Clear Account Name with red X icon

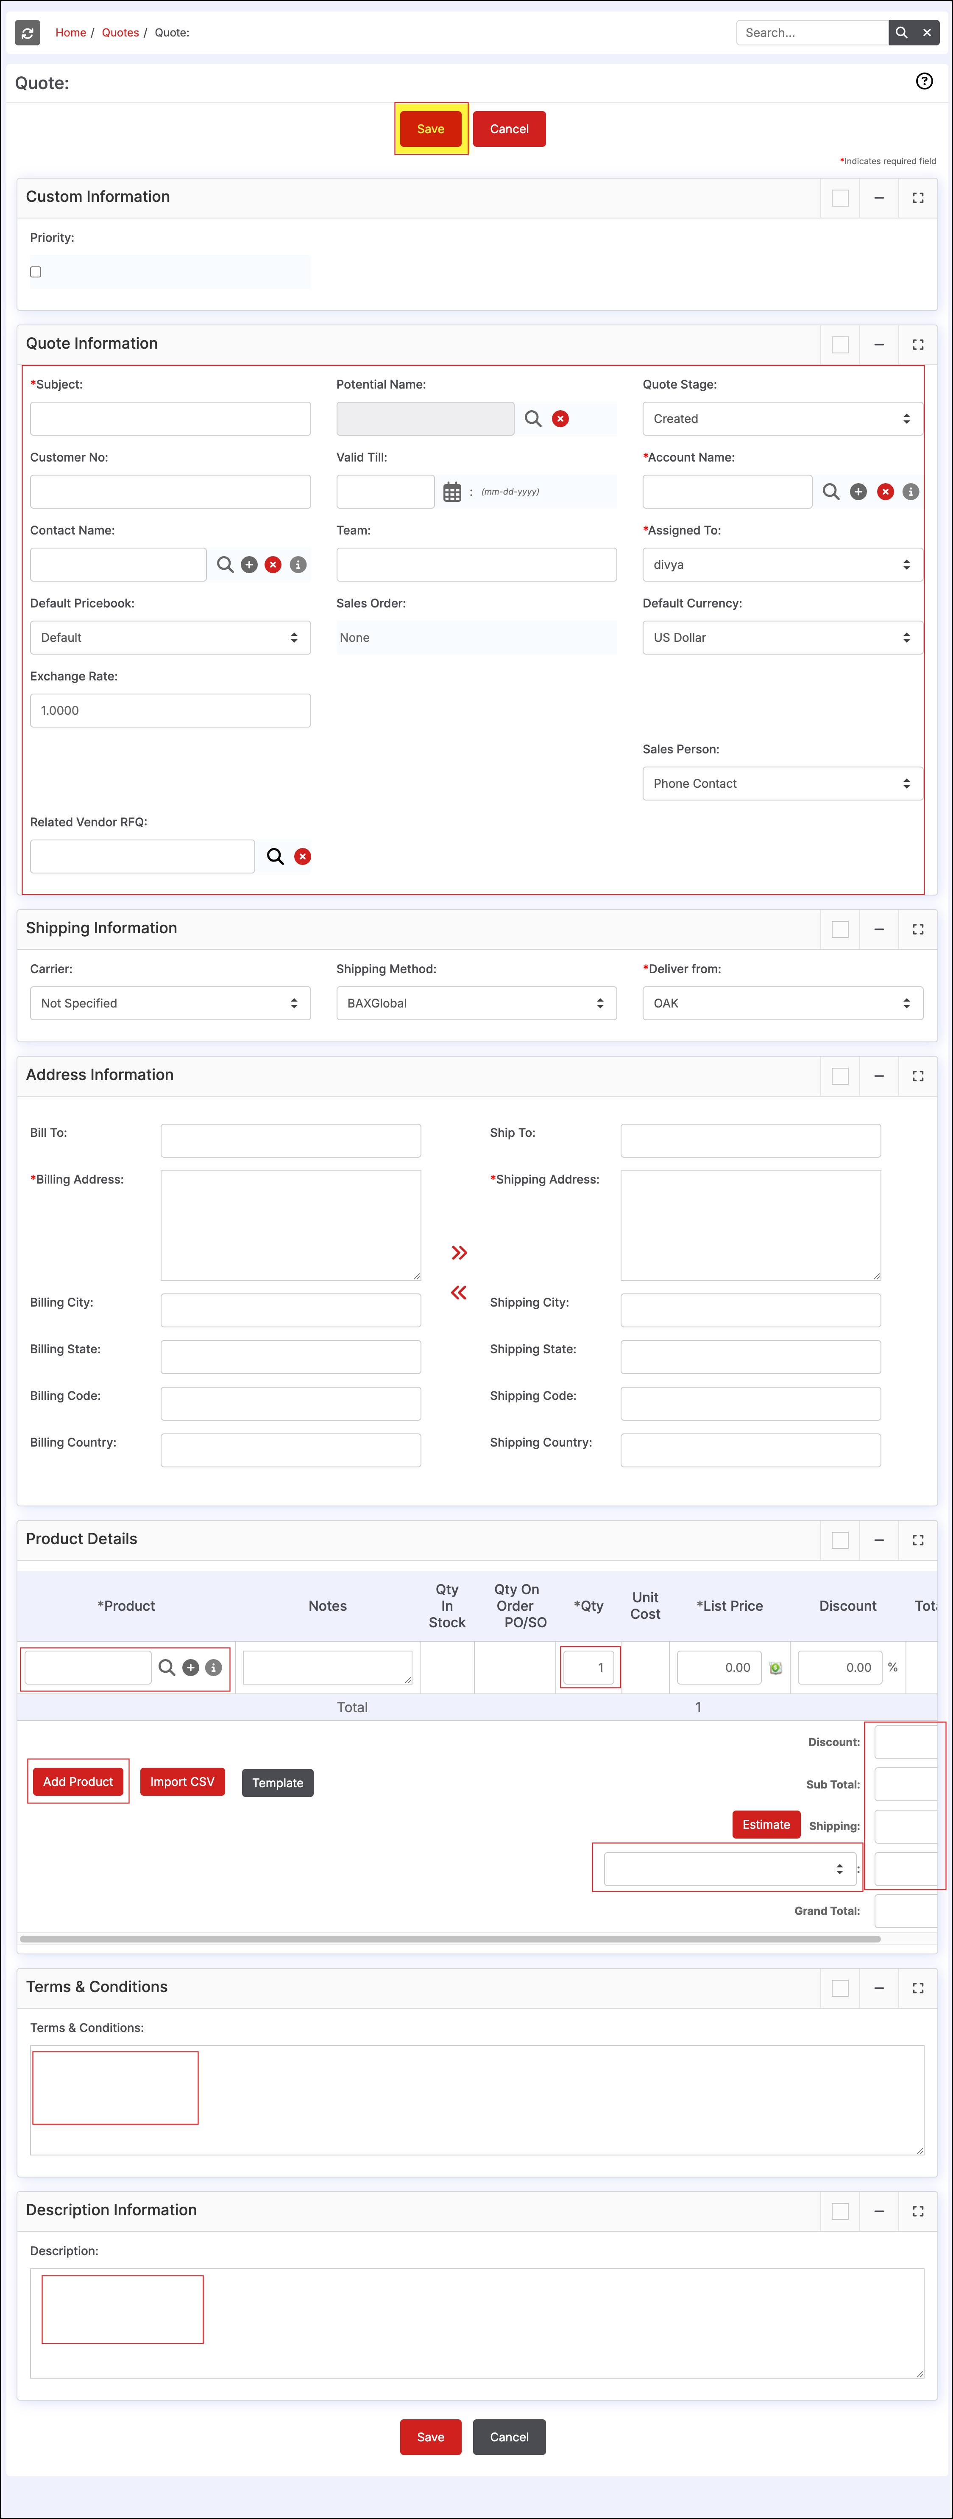(x=885, y=492)
